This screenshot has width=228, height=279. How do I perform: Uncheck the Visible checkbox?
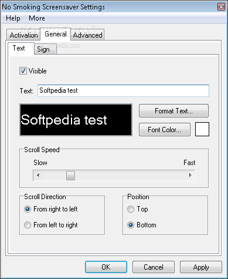(23, 71)
